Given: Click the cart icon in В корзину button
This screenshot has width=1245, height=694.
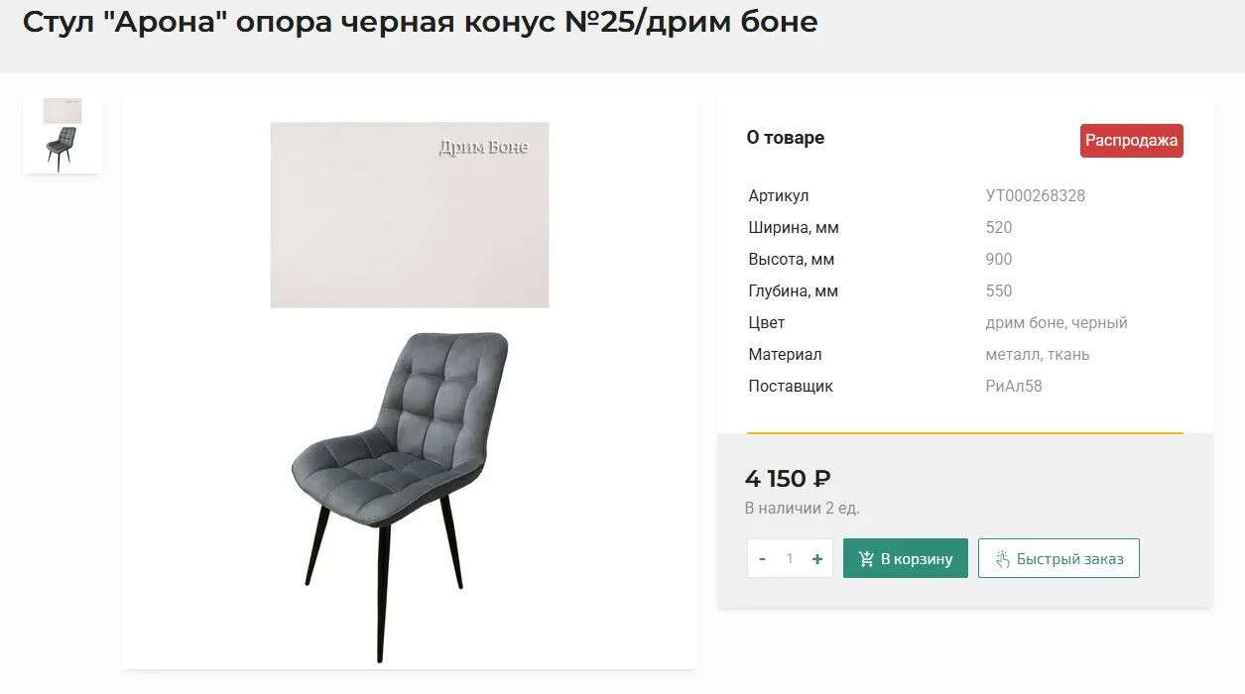Looking at the screenshot, I should pos(866,559).
